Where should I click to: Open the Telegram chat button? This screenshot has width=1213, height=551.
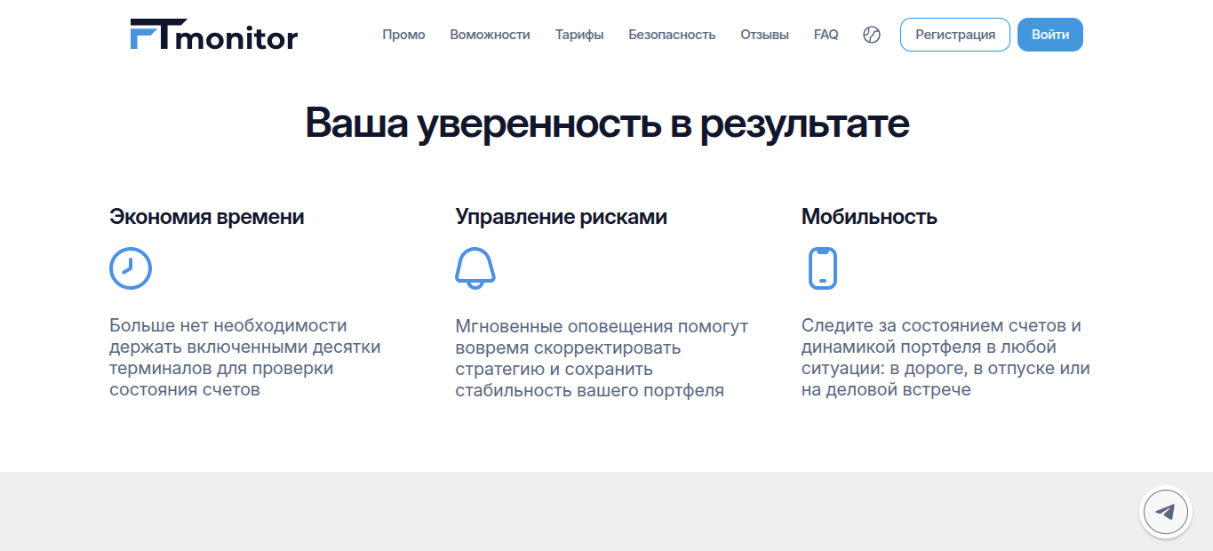1165,512
